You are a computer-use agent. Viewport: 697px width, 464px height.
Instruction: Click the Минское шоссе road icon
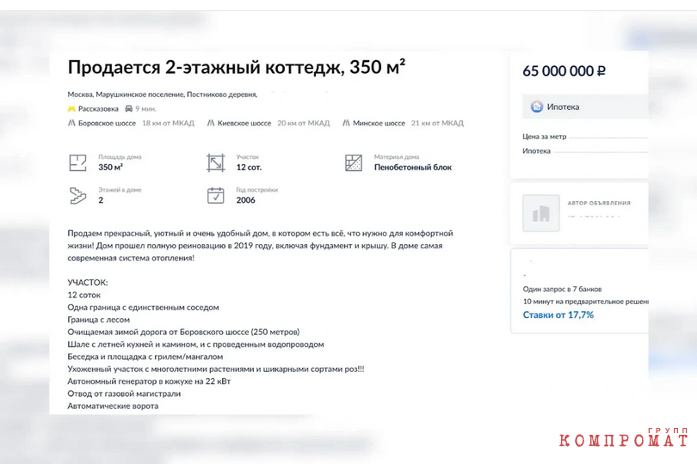tap(346, 123)
